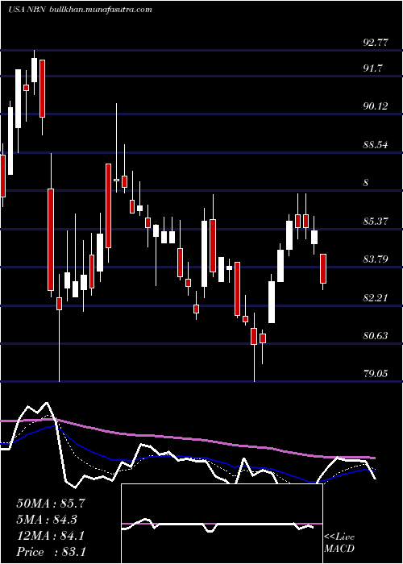
Task: Click the 12MA : 84.1 readout
Action: point(51,536)
